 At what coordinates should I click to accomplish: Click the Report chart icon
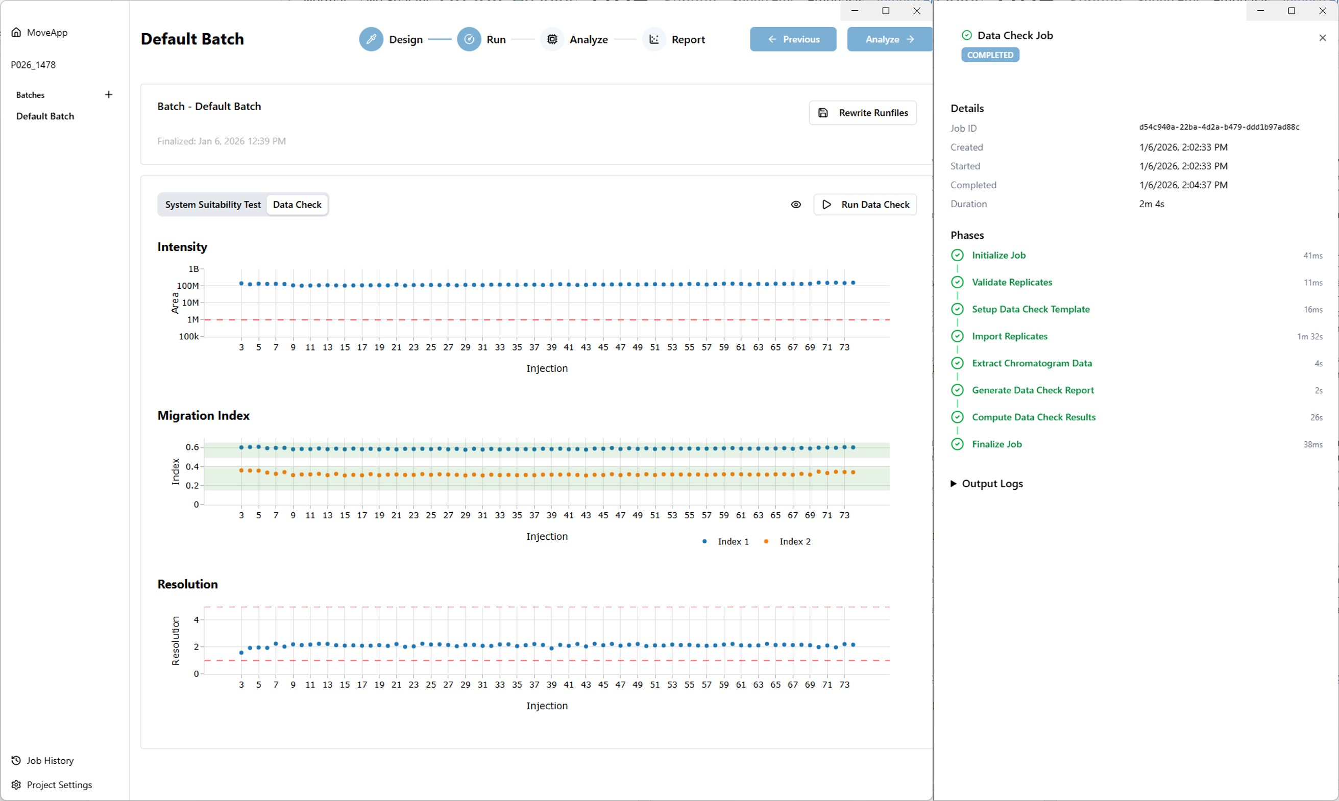pos(654,39)
